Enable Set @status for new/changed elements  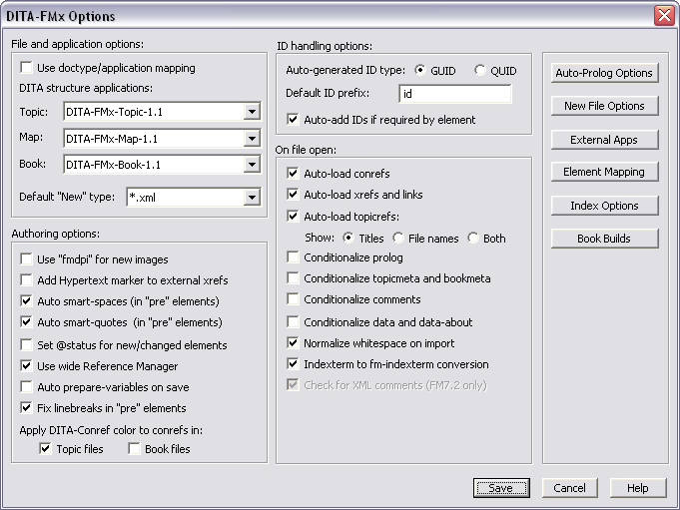point(26,345)
